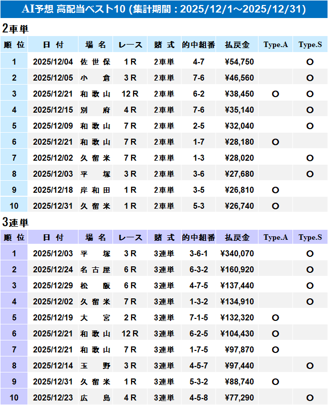This screenshot has width=328, height=405.
Task: Select the ¥134,910 payout cell
Action: coord(237,301)
